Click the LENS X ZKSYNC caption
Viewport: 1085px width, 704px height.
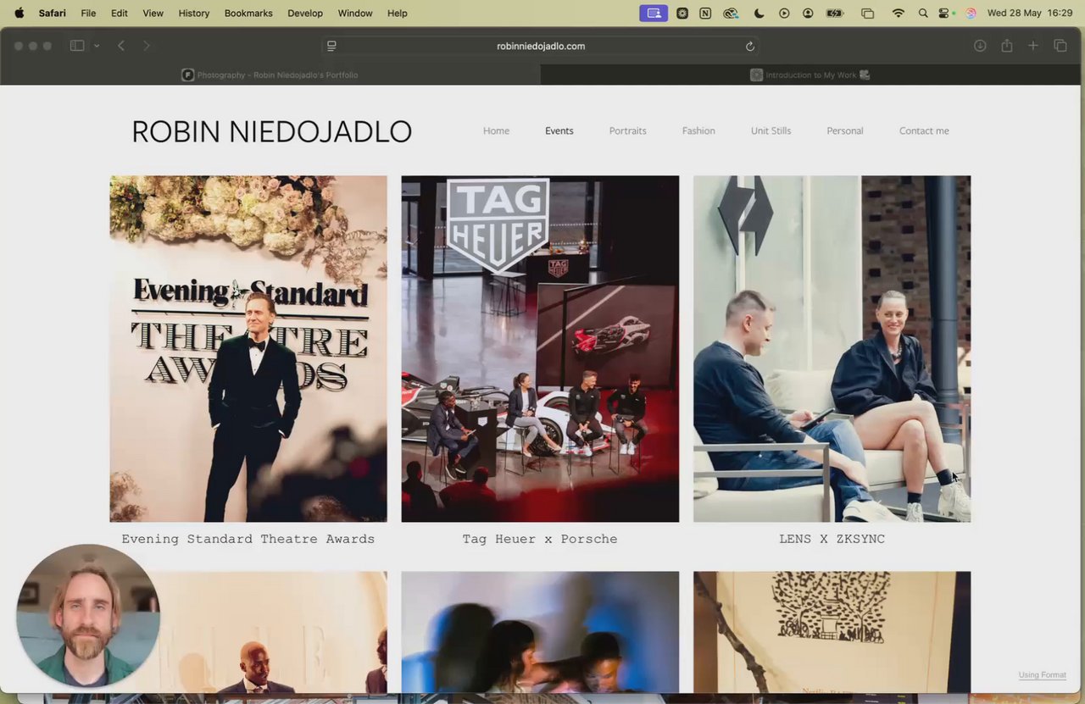pos(832,539)
